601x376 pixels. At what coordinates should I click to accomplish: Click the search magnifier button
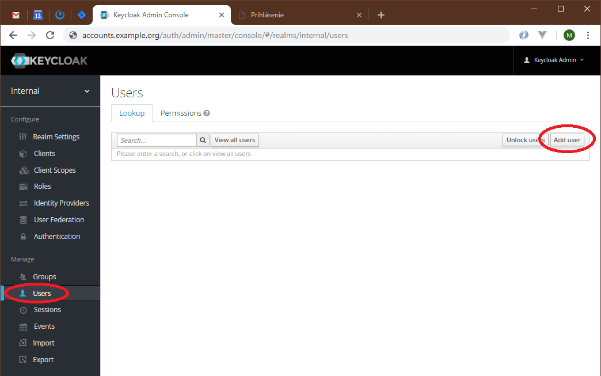point(203,140)
